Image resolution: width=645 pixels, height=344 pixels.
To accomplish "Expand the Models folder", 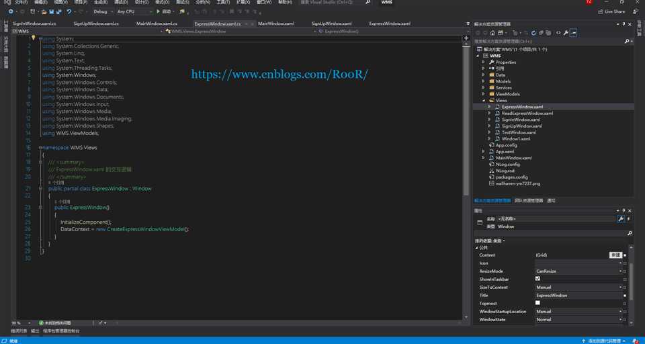I will pos(483,81).
